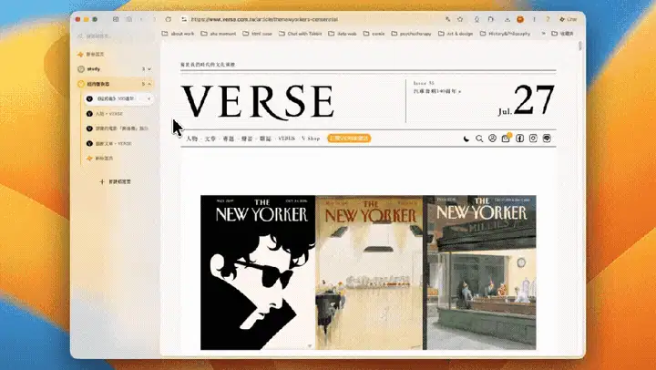Open options chevron on the active sidebar tab
Image resolution: width=656 pixels, height=370 pixels.
pos(149,98)
